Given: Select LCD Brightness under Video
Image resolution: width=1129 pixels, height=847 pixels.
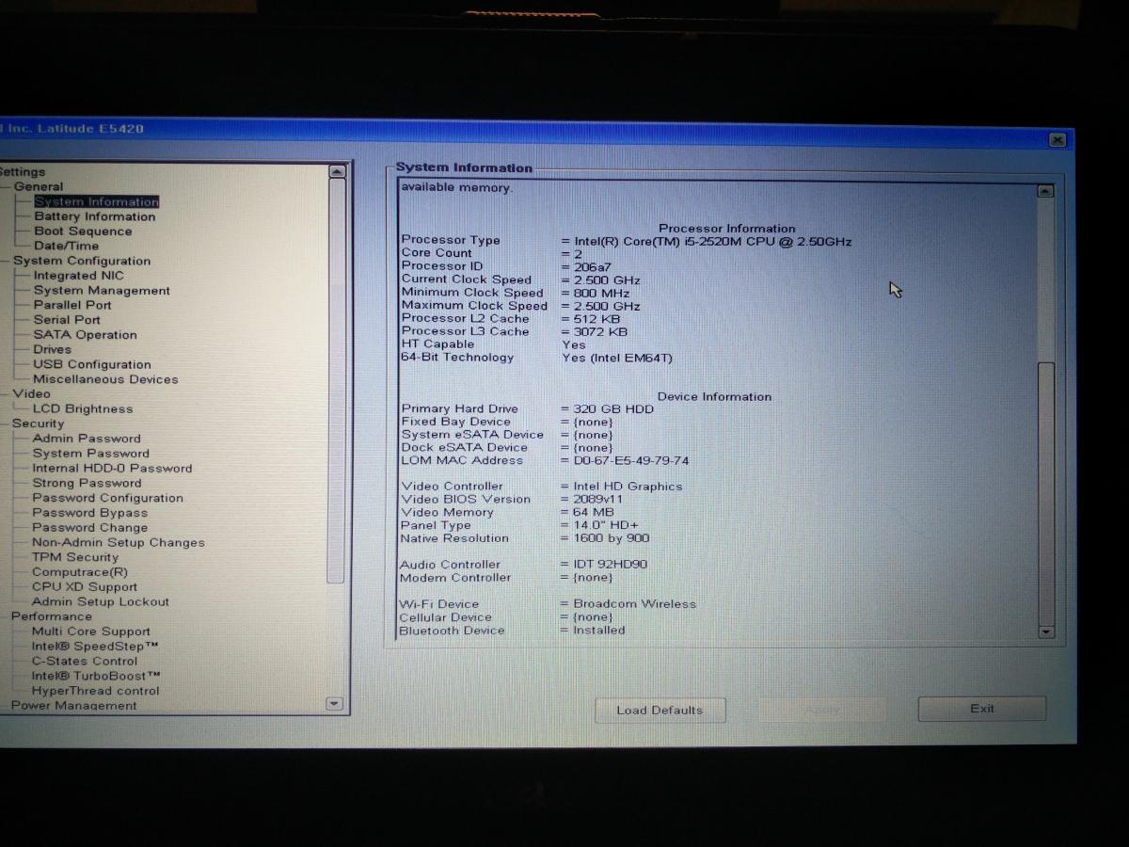Looking at the screenshot, I should (x=83, y=409).
